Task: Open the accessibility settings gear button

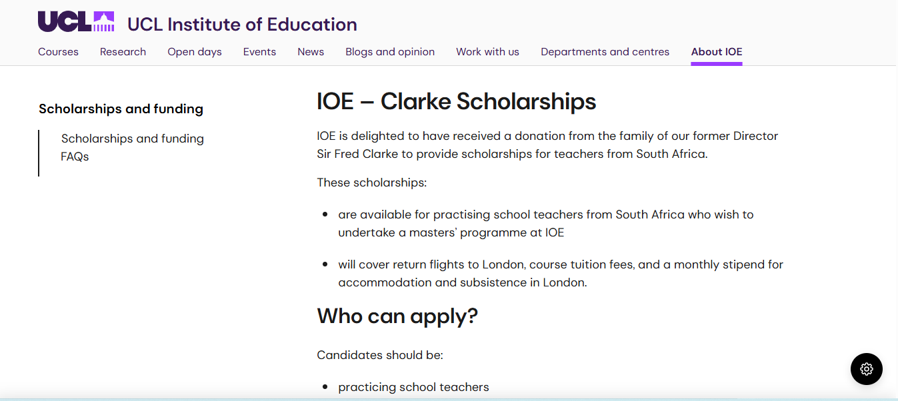Action: pos(866,368)
